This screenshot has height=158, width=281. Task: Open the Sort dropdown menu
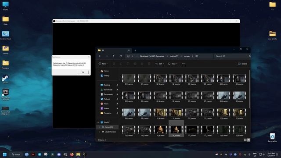pos(159,64)
